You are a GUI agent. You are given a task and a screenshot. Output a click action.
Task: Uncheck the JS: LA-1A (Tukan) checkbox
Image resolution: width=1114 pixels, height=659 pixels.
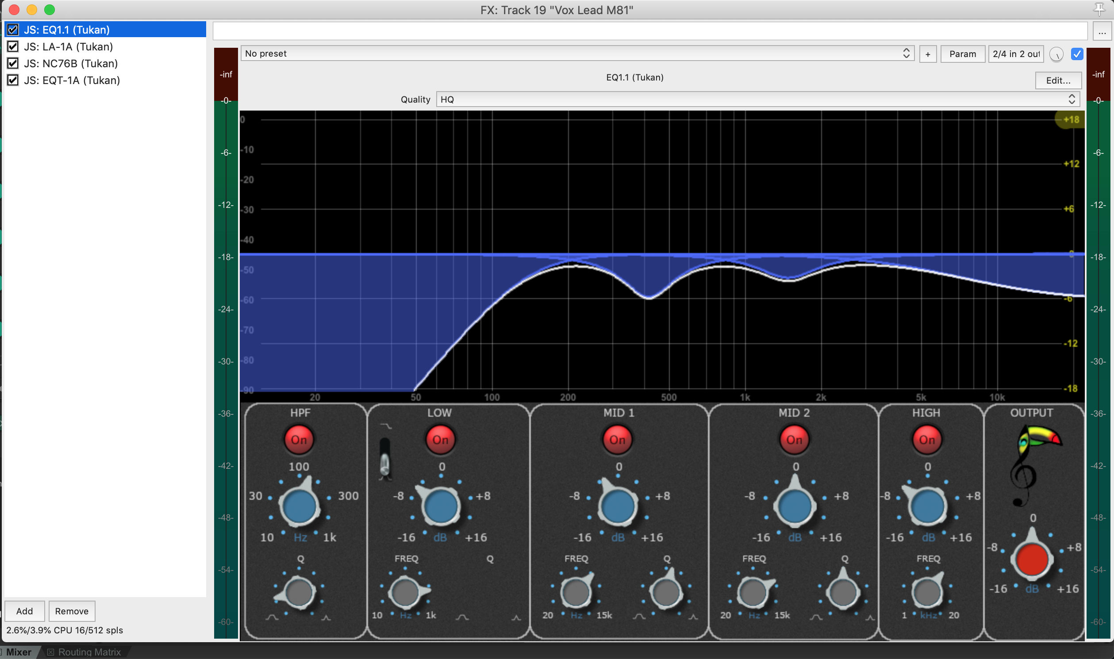[13, 46]
